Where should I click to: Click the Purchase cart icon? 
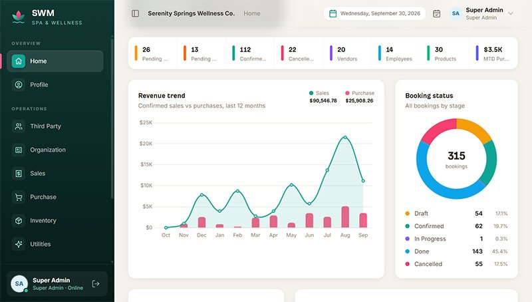click(19, 197)
